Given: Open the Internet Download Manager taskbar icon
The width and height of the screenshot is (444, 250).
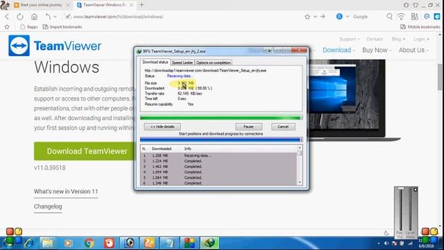Looking at the screenshot, I should 210,243.
